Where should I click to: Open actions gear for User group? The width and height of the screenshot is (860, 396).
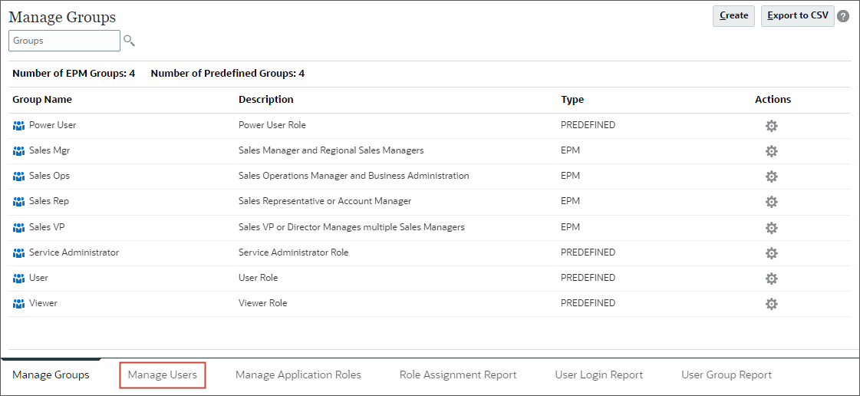click(x=771, y=279)
